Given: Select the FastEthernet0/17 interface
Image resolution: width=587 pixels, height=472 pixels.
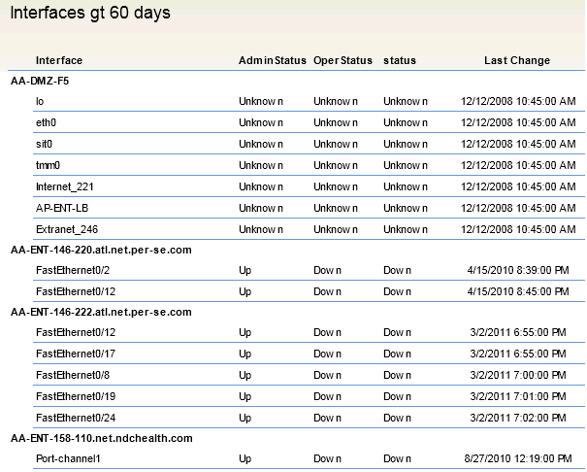Looking at the screenshot, I should click(x=76, y=354).
